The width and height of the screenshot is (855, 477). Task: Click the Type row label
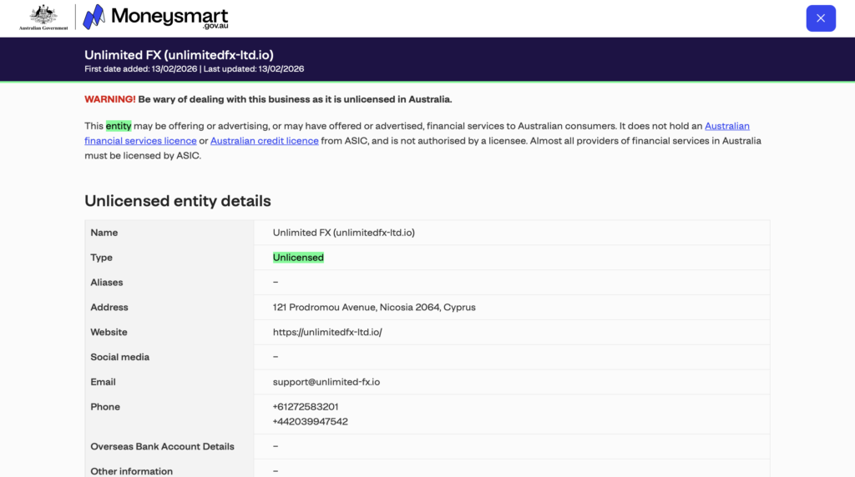pos(101,258)
